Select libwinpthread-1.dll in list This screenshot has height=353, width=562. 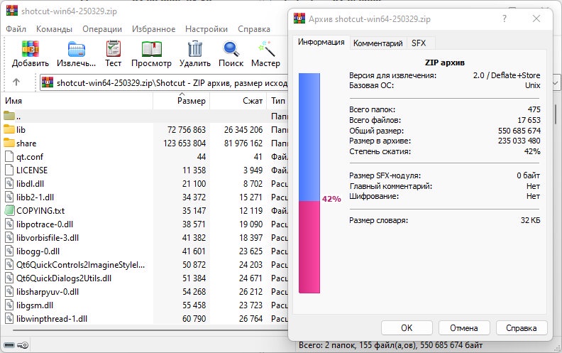pos(52,319)
